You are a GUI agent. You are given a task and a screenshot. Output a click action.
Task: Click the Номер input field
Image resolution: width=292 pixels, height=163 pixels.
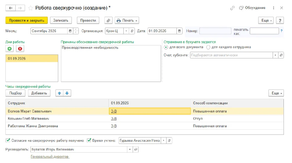(215, 31)
